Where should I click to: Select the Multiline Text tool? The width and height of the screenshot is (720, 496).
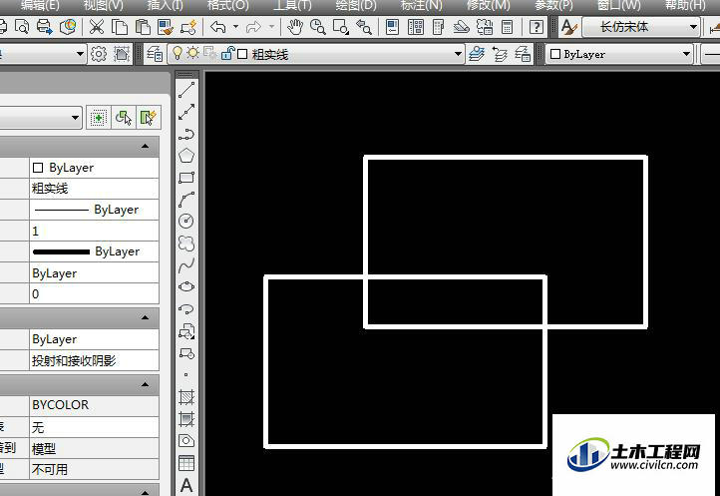click(x=186, y=485)
